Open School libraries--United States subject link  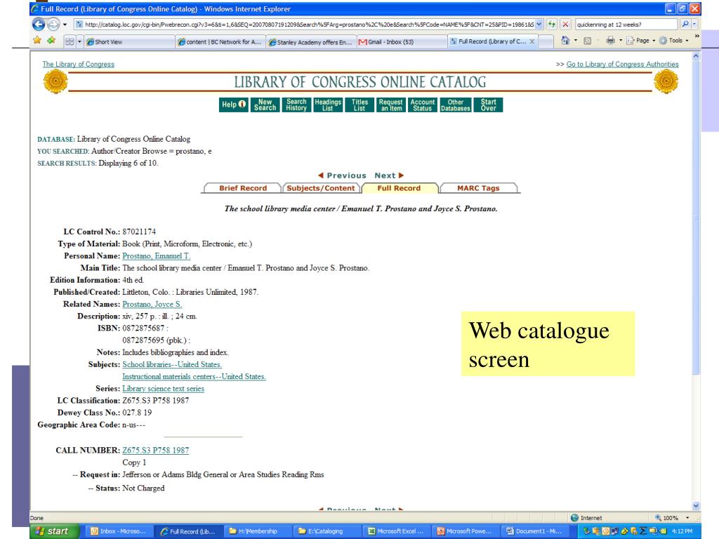[172, 364]
